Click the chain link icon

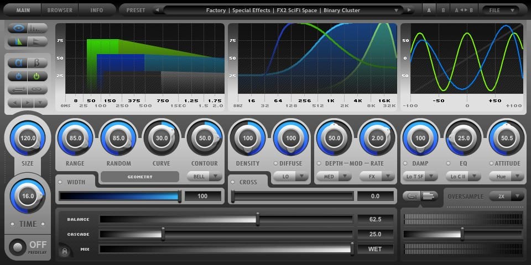(x=37, y=89)
